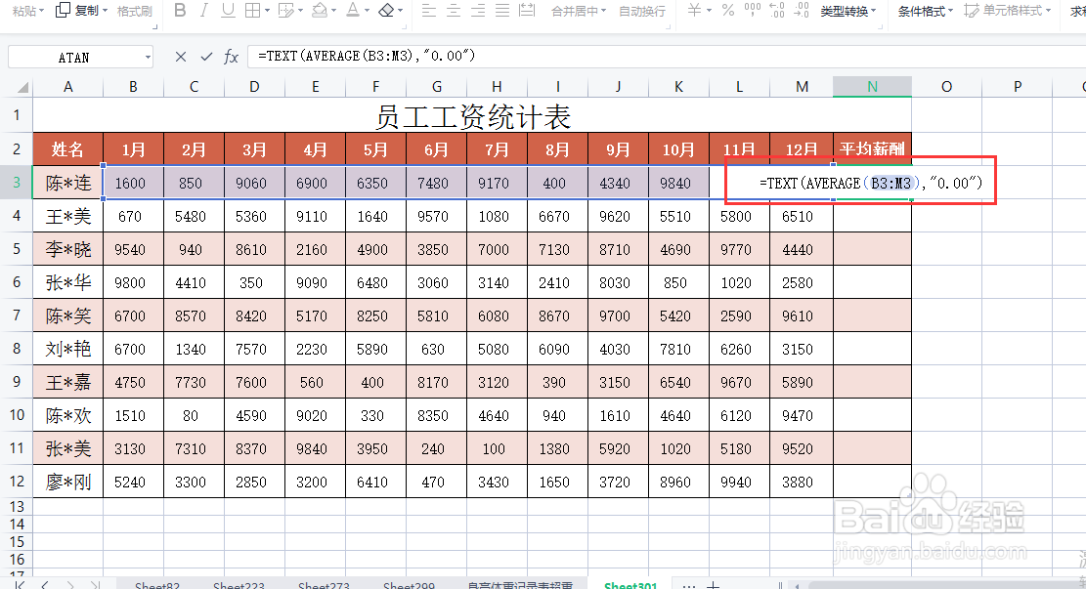Click the fill color bucket icon
Image resolution: width=1086 pixels, height=589 pixels.
320,11
